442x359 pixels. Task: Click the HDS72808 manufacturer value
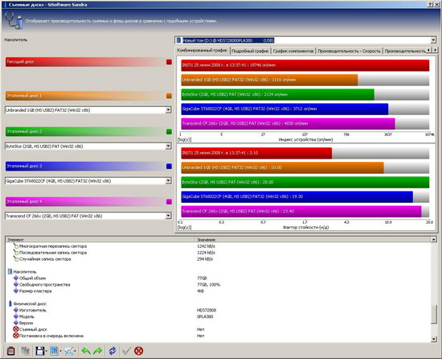point(207,310)
